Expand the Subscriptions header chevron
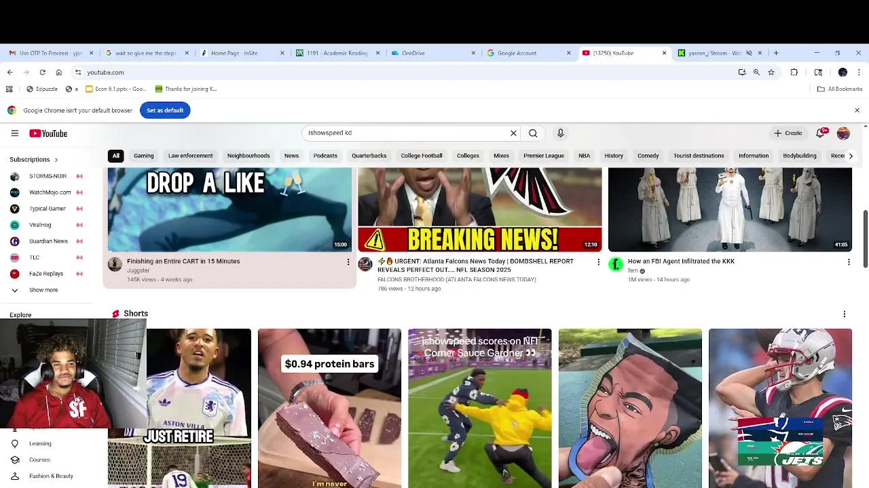869x488 pixels. pyautogui.click(x=56, y=159)
